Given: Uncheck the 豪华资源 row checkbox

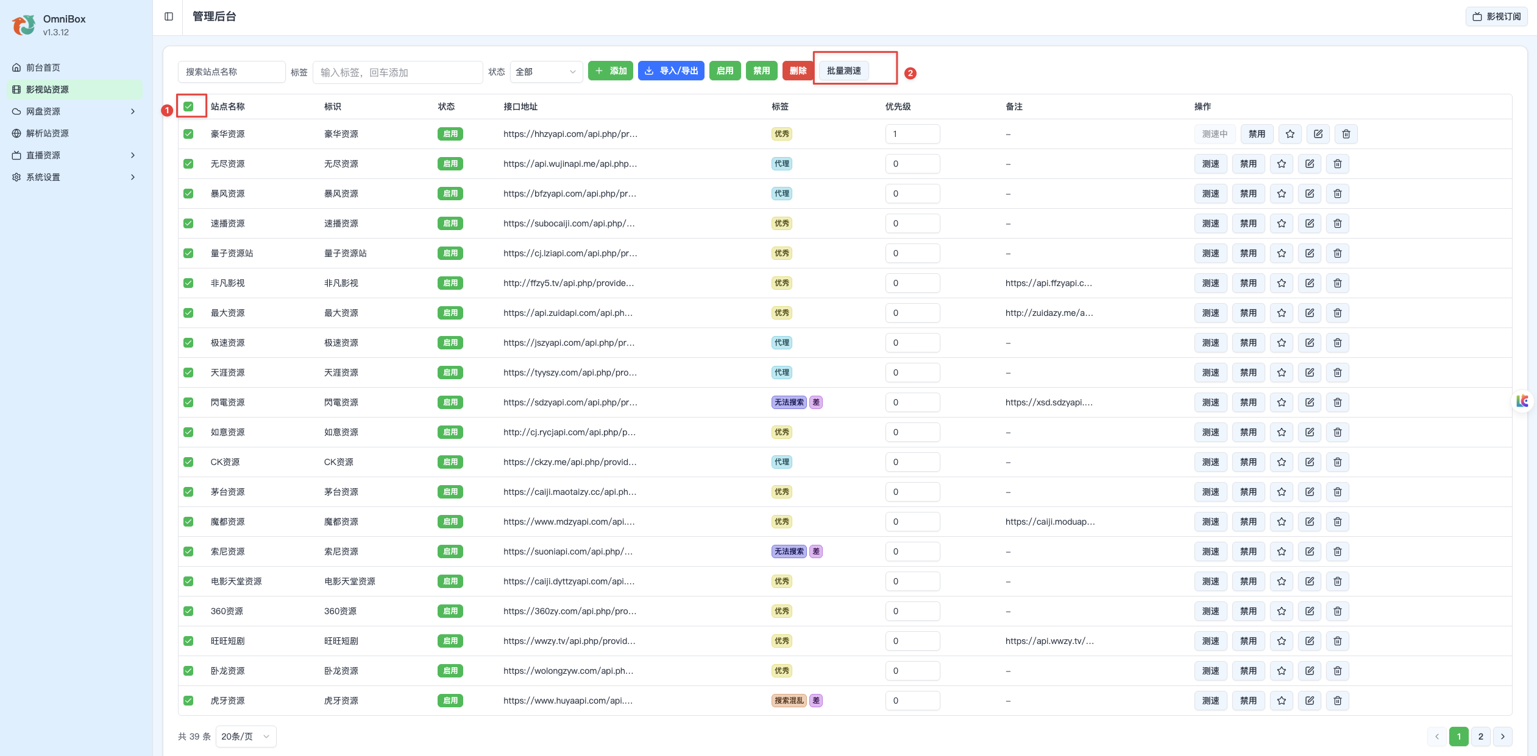Looking at the screenshot, I should (188, 134).
